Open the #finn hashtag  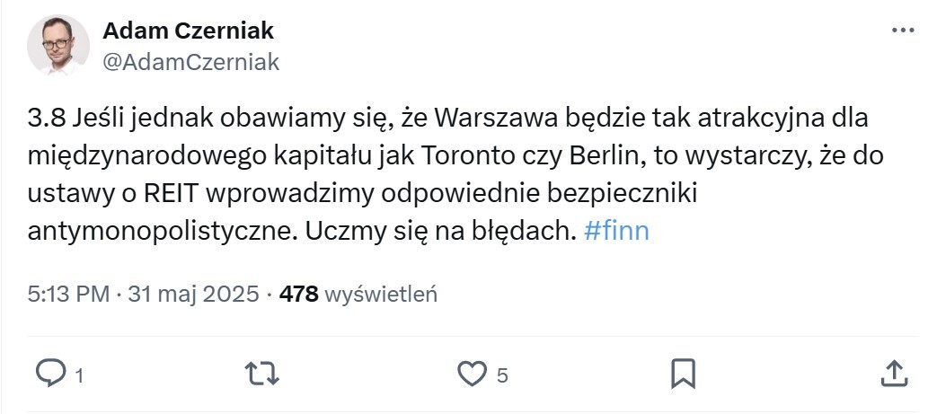point(616,231)
